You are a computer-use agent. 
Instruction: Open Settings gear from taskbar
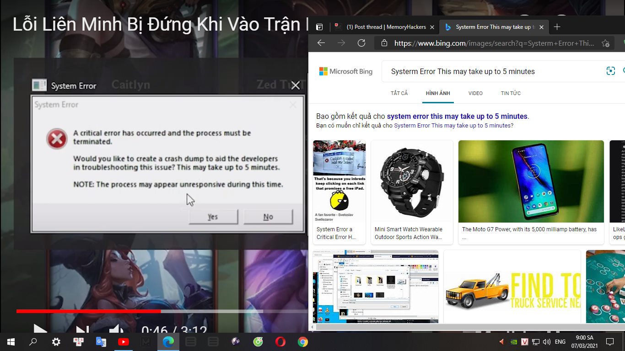[56, 342]
